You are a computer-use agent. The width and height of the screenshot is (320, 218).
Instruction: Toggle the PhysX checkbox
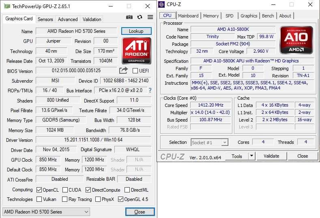coord(98,199)
